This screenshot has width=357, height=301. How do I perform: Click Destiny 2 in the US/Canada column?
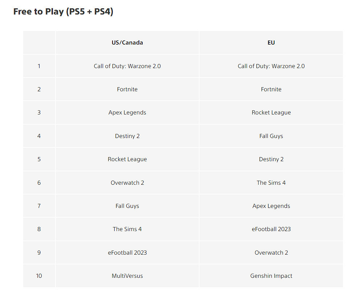(127, 136)
